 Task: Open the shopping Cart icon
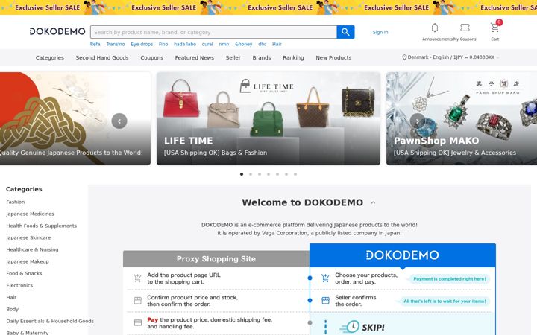[494, 28]
